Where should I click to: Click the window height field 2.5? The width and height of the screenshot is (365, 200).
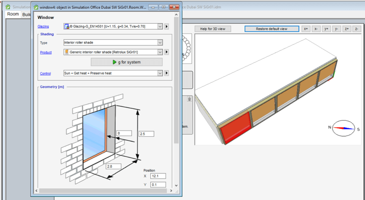click(x=146, y=134)
